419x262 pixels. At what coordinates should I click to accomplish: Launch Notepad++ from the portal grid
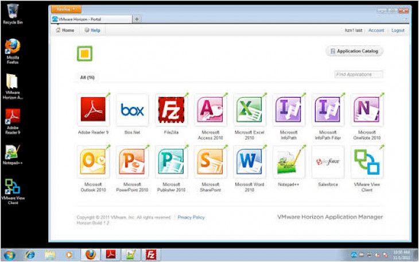tap(289, 162)
